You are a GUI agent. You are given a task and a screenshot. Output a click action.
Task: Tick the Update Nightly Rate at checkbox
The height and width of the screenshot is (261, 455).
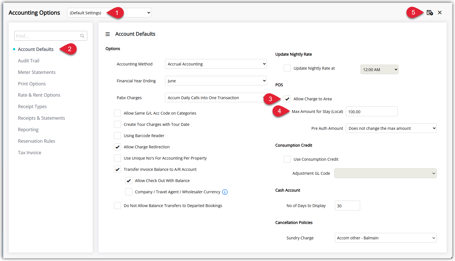pyautogui.click(x=287, y=68)
